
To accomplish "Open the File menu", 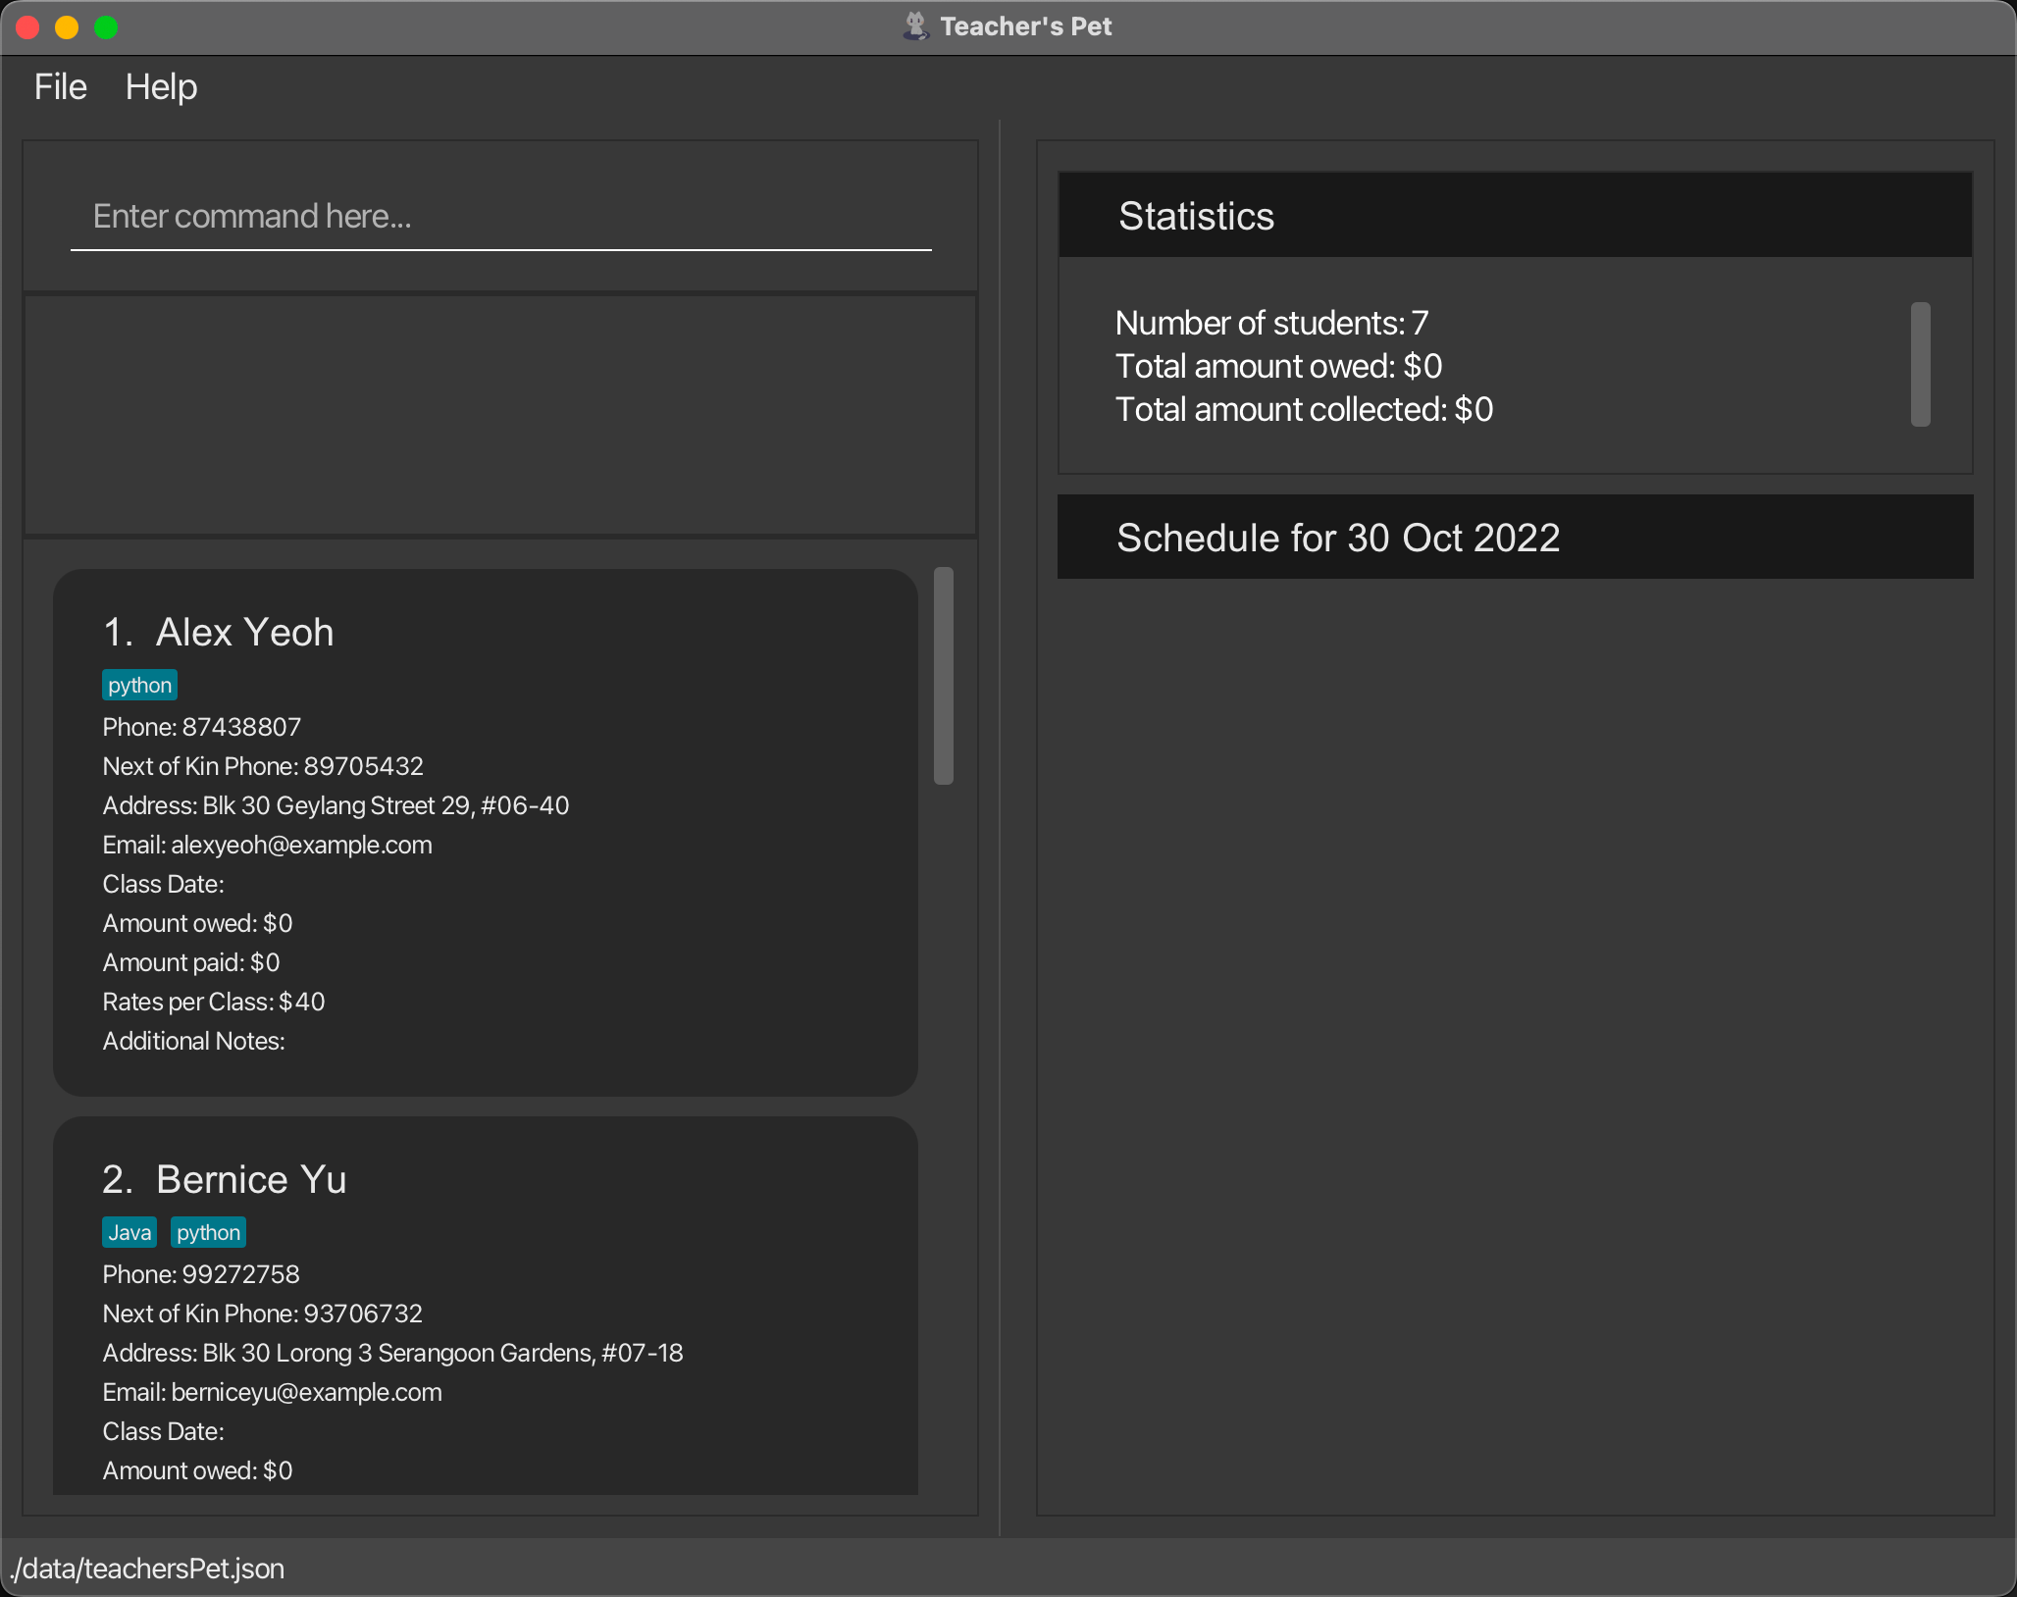I will click(x=61, y=87).
